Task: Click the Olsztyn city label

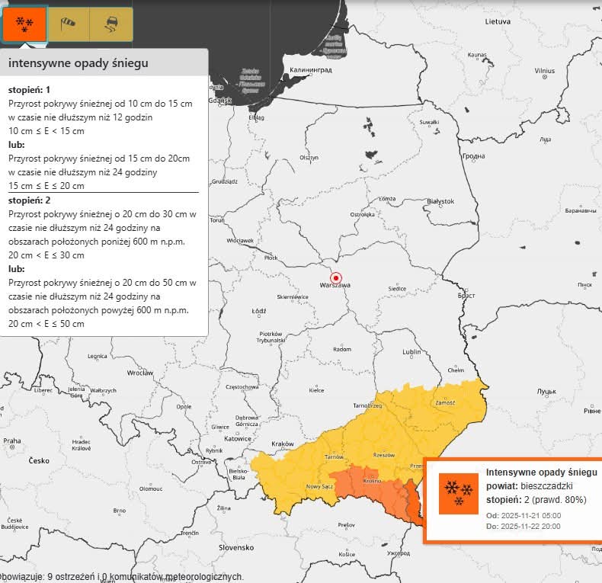Action: 309,157
